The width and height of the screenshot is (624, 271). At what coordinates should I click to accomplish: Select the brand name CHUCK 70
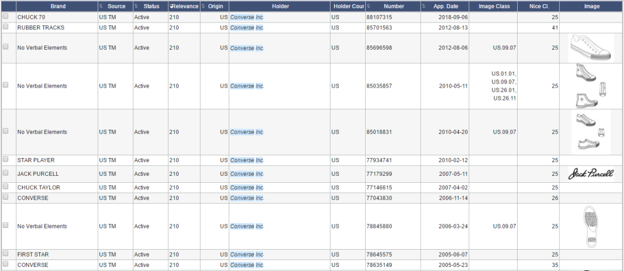(x=30, y=17)
